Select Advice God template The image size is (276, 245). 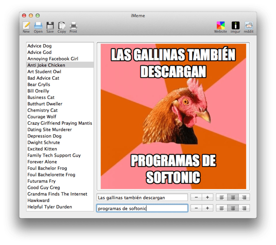[60, 52]
